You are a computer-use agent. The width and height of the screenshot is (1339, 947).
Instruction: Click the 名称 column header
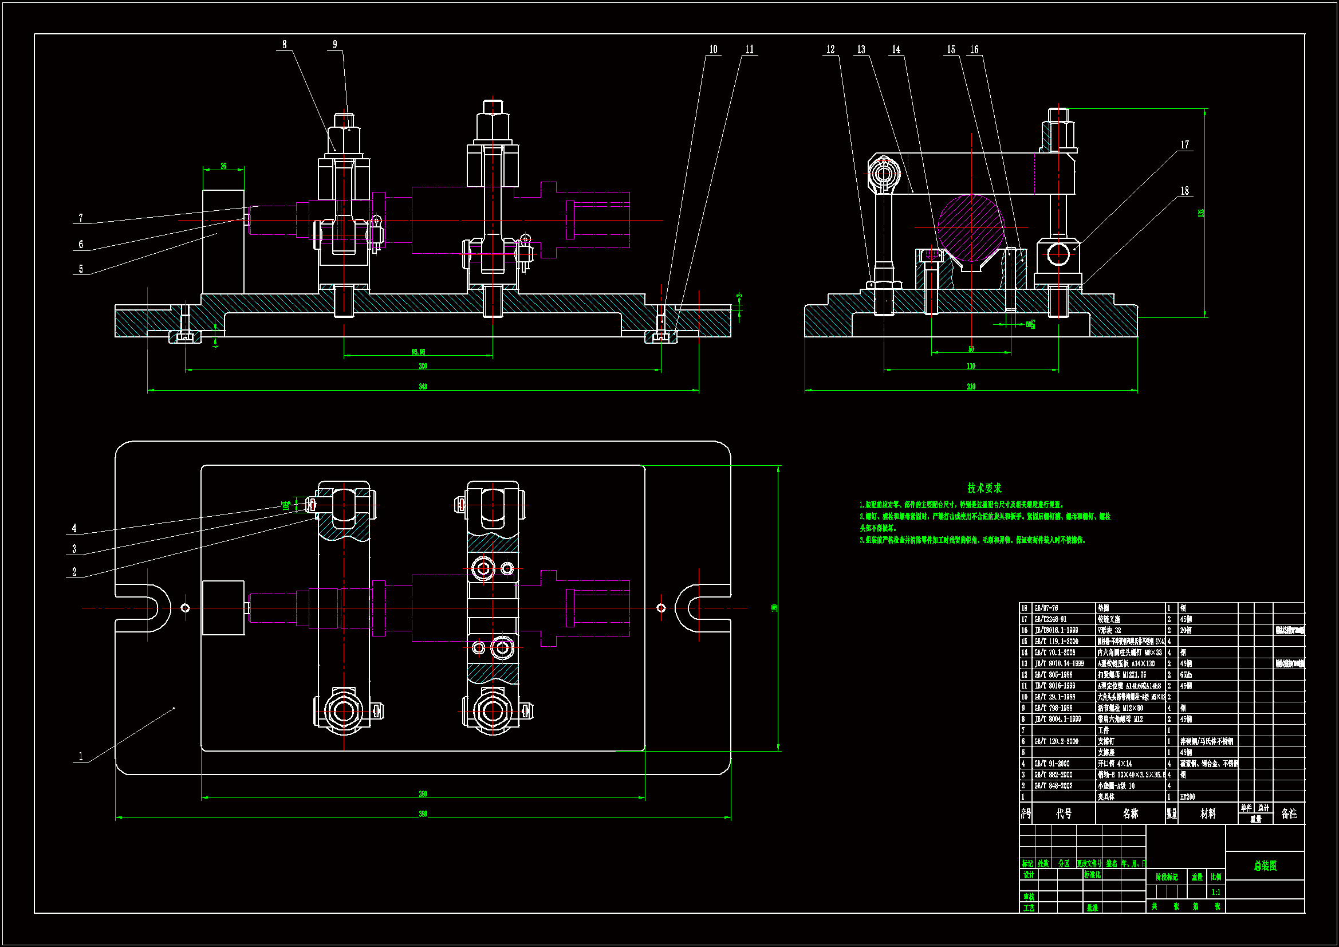point(1130,814)
